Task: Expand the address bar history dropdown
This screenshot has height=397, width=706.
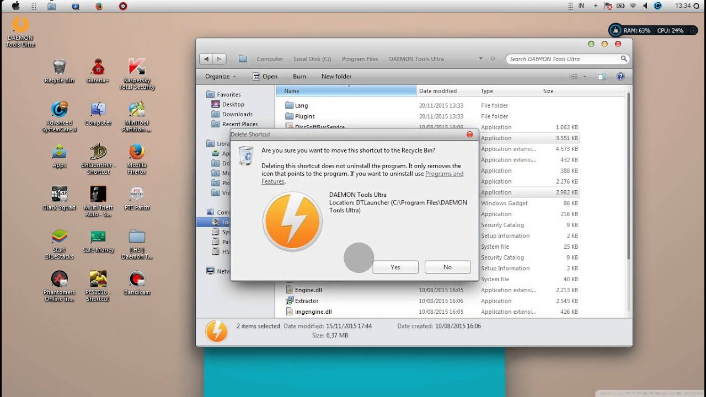Action: pyautogui.click(x=481, y=58)
